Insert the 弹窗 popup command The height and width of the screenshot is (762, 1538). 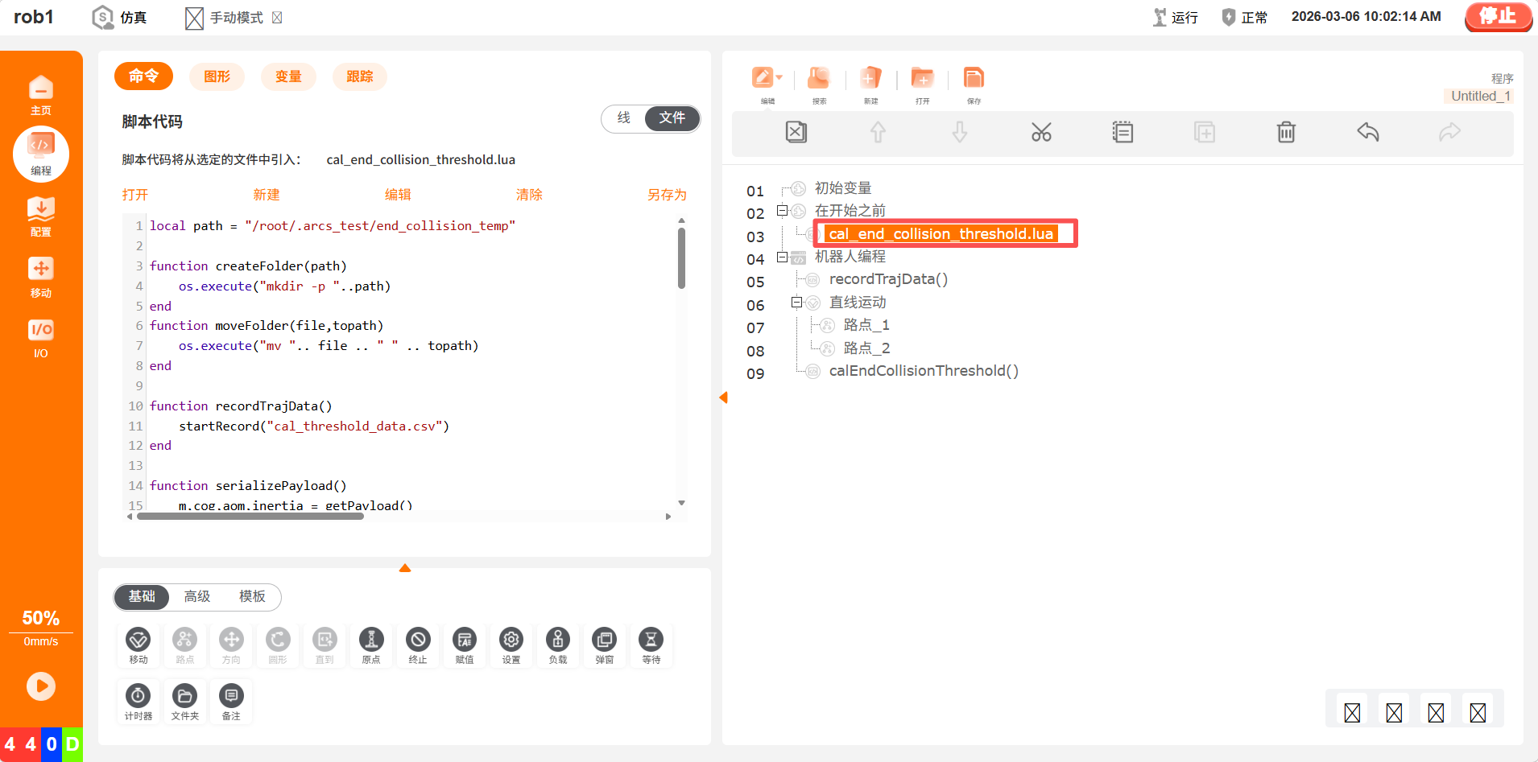pyautogui.click(x=604, y=640)
